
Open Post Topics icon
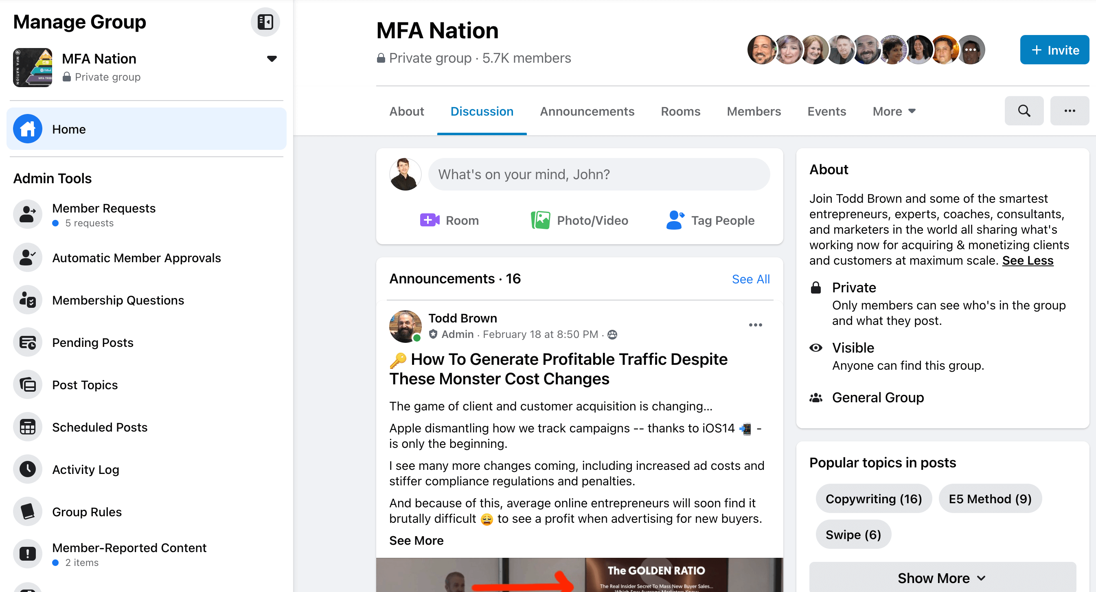(x=28, y=385)
